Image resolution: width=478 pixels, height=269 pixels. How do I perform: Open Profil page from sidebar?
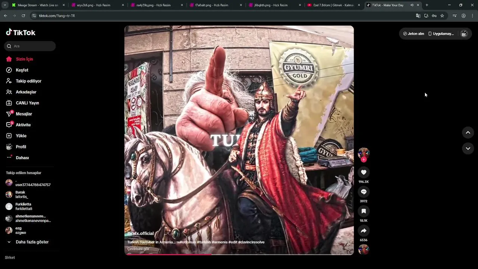click(x=21, y=147)
